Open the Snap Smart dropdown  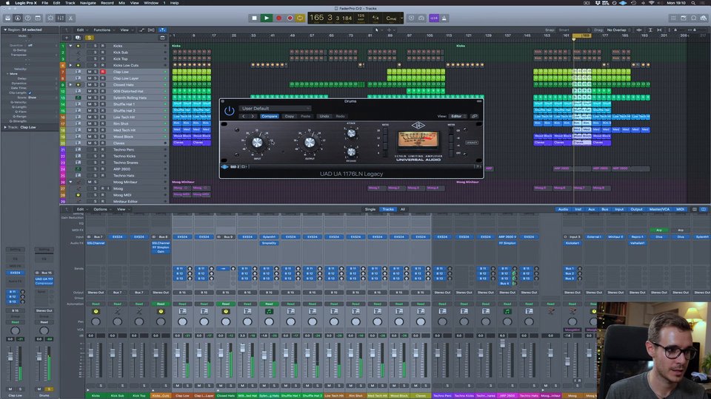574,30
